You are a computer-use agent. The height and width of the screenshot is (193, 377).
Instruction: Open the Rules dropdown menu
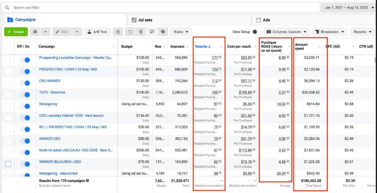pyautogui.click(x=181, y=32)
